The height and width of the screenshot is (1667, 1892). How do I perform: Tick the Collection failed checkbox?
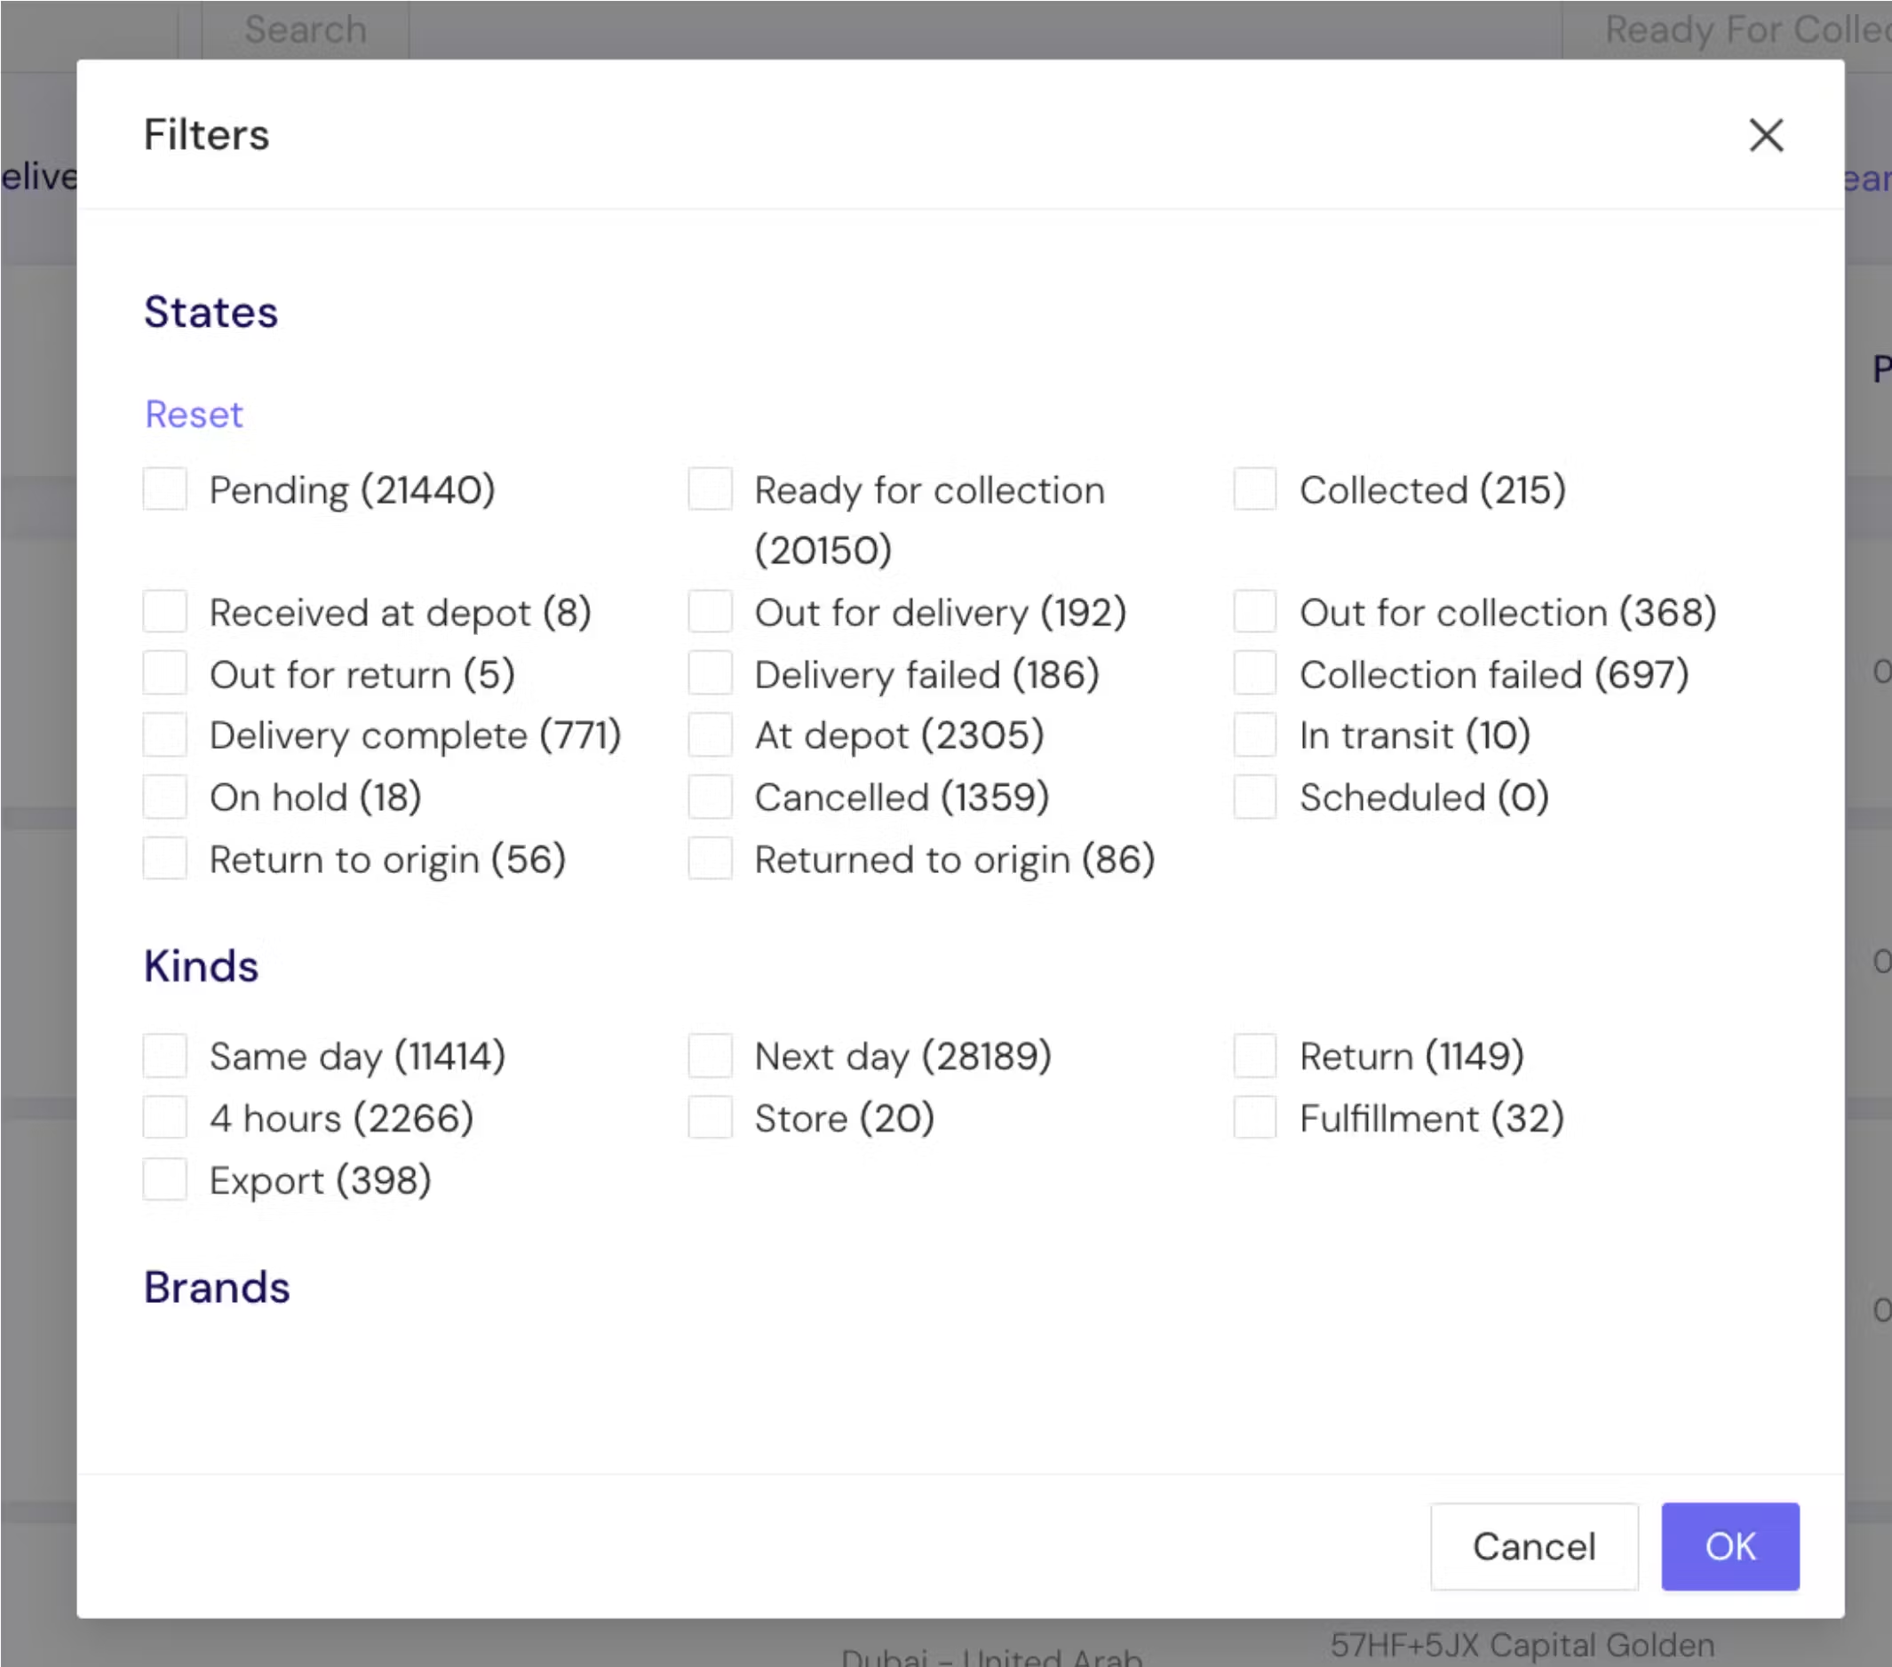pyautogui.click(x=1254, y=674)
